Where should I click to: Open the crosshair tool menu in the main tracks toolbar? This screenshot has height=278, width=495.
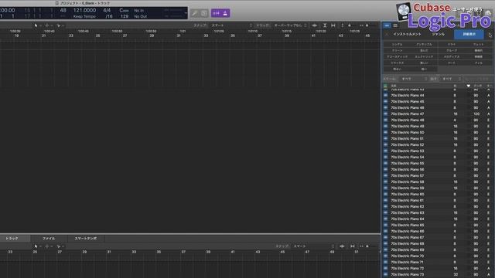coord(48,25)
